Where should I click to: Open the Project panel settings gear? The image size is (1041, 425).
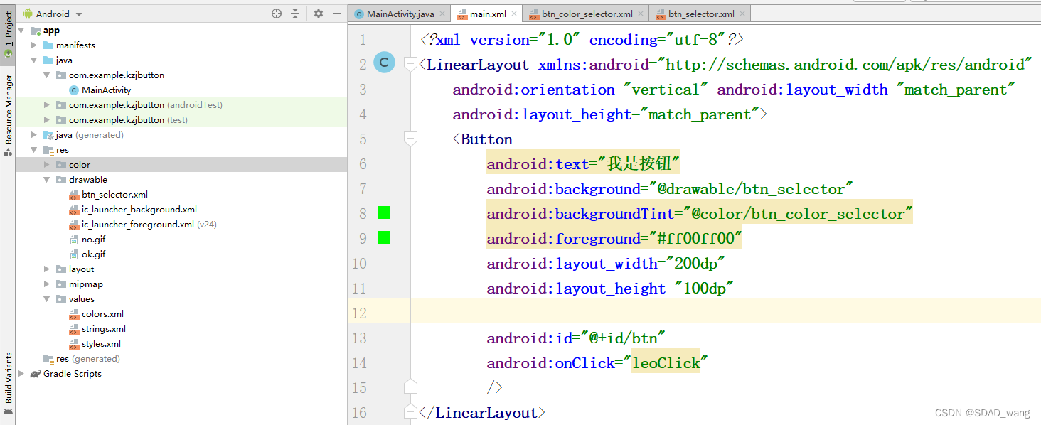(319, 14)
